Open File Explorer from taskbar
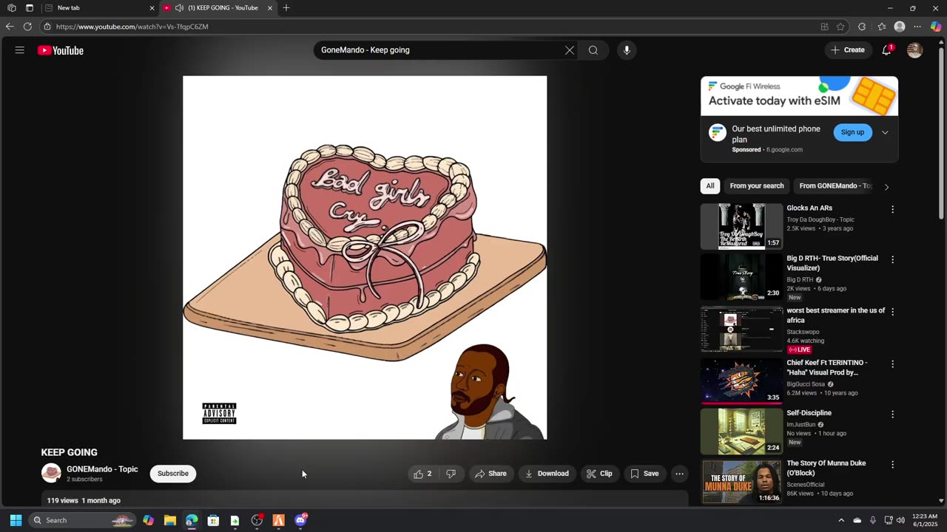This screenshot has width=947, height=532. point(170,520)
